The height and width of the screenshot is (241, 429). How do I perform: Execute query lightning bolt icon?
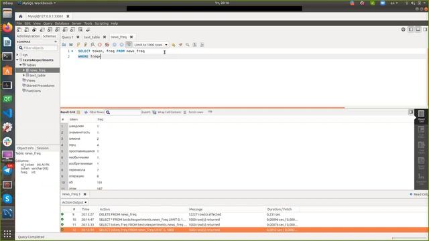[78, 45]
